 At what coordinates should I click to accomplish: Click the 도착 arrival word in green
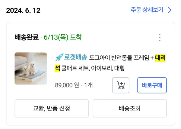coord(76,38)
